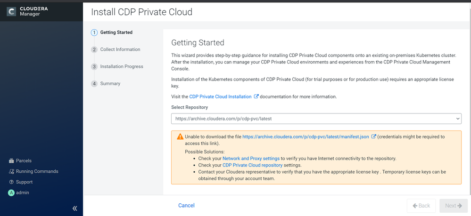Select the Summary wizard step

coord(110,83)
